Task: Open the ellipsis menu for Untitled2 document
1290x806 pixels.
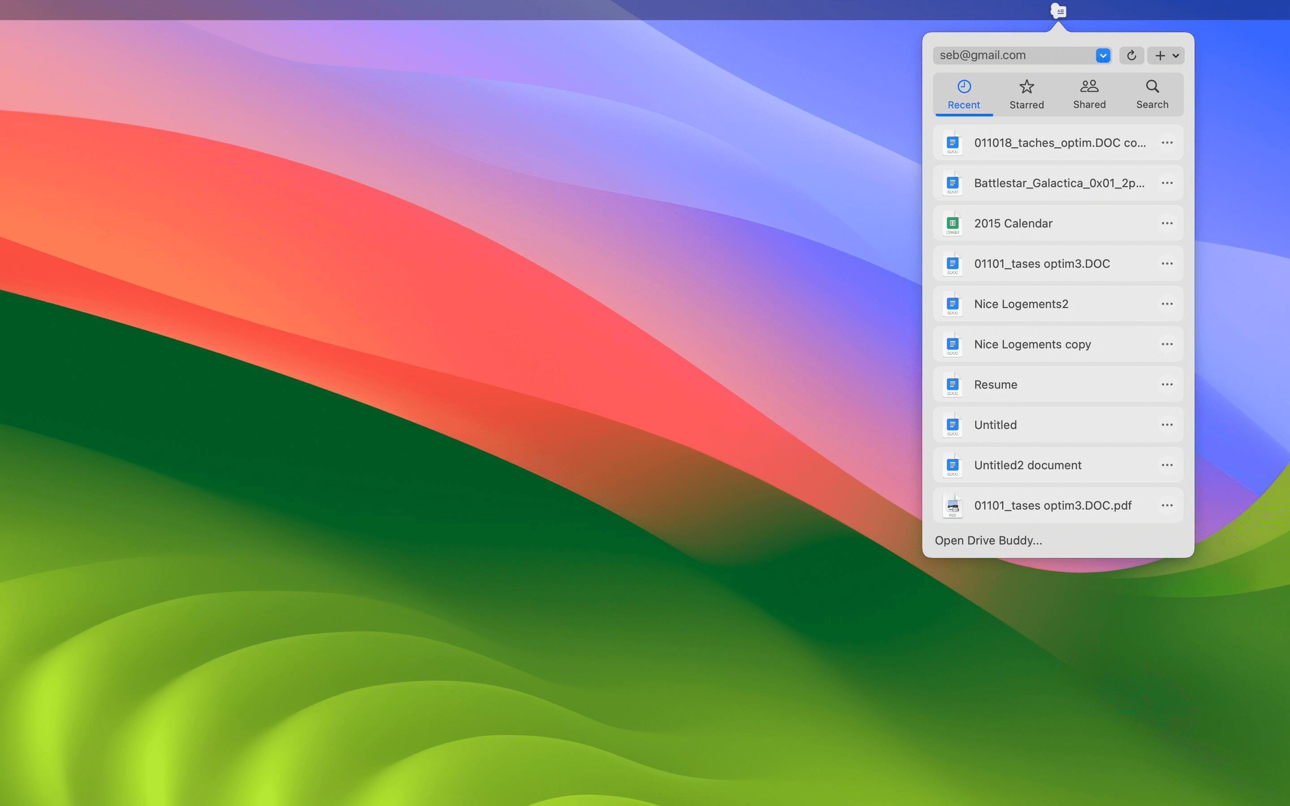Action: pyautogui.click(x=1167, y=465)
